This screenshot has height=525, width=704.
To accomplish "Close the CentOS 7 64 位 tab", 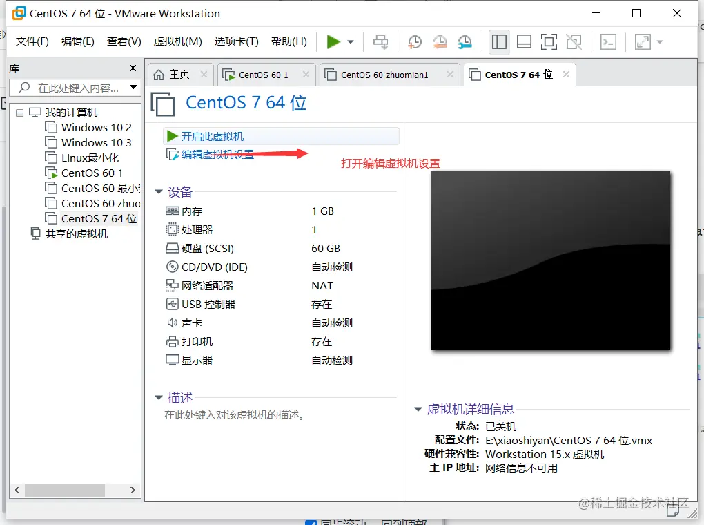I will (566, 74).
